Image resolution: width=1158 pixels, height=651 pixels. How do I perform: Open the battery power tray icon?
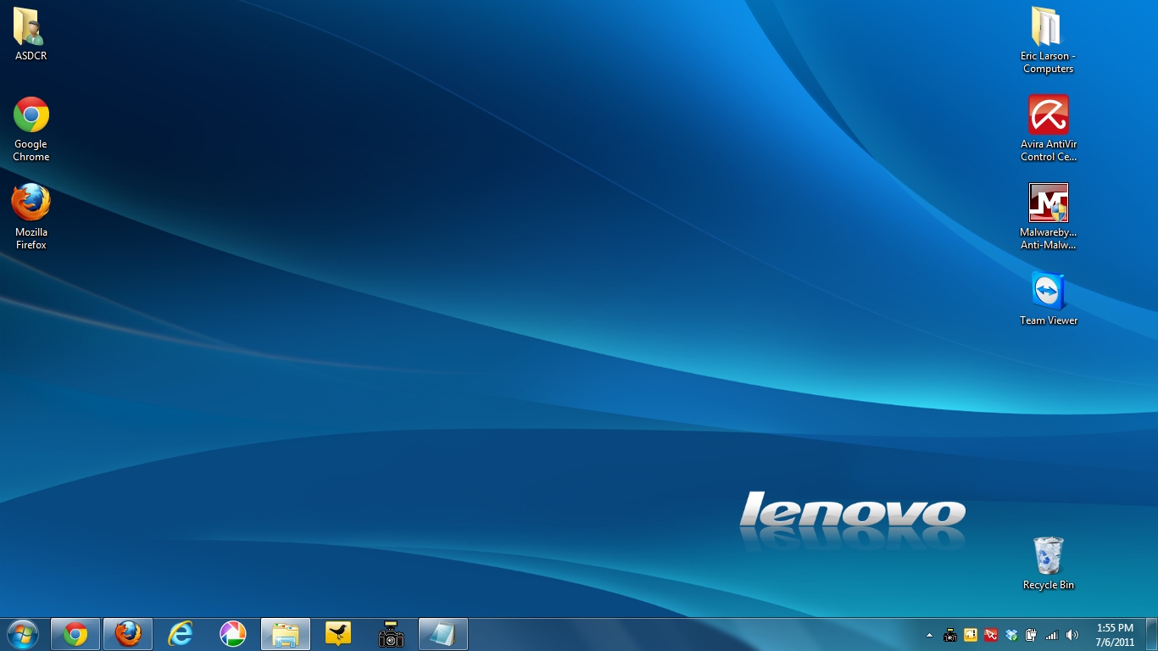tap(1032, 635)
